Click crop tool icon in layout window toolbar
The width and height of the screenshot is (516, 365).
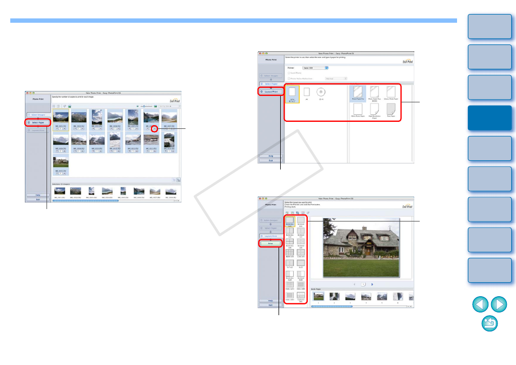point(297,213)
